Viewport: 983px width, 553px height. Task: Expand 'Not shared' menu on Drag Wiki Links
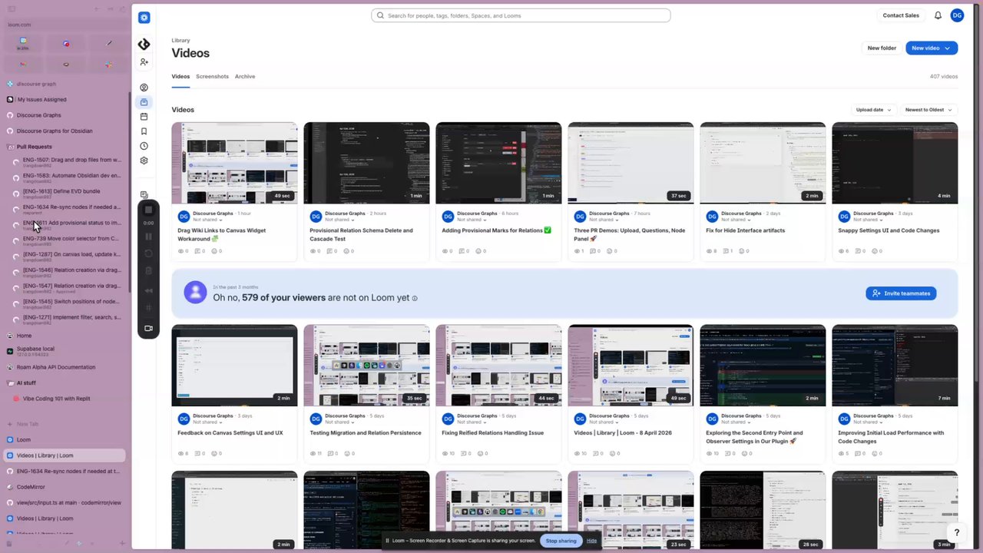208,220
